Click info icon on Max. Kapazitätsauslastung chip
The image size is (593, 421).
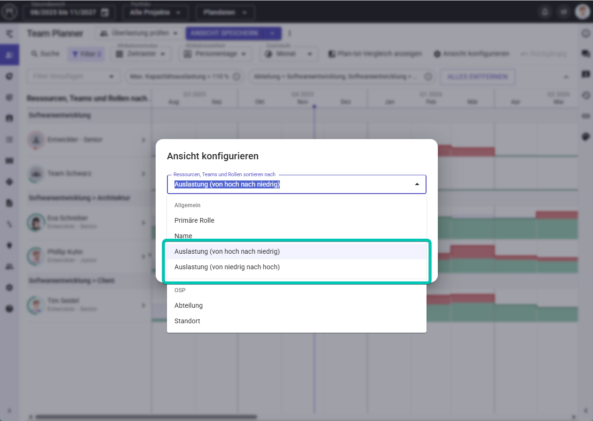tap(237, 77)
